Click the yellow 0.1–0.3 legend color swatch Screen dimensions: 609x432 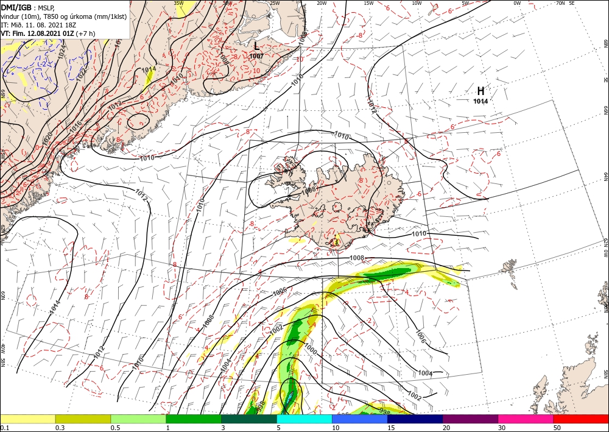tap(27, 419)
